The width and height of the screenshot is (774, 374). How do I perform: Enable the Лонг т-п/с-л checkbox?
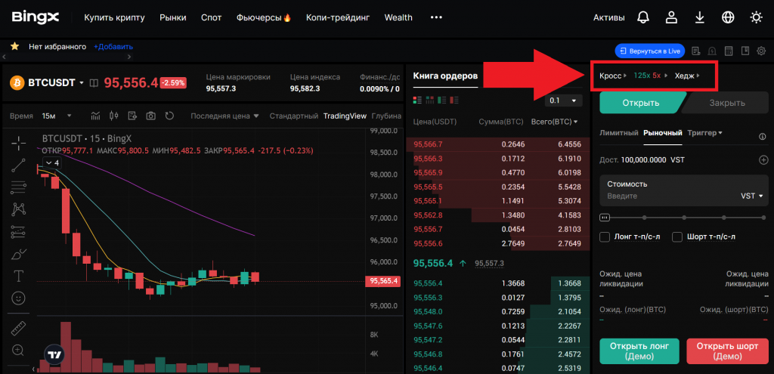(x=605, y=237)
